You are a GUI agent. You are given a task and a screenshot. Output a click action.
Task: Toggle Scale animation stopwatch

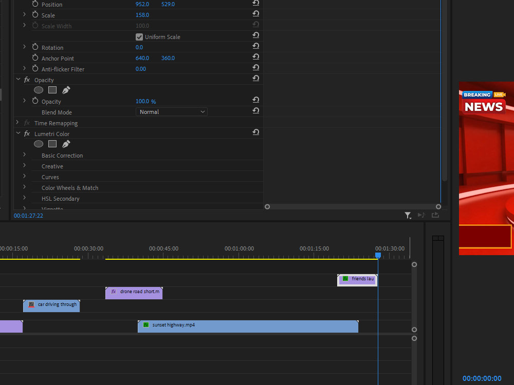(x=35, y=15)
